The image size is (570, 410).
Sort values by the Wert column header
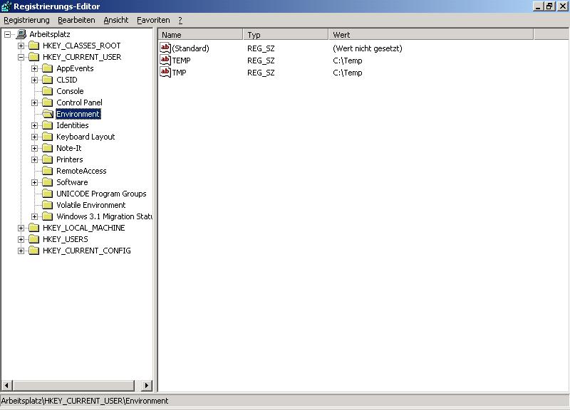coord(431,34)
